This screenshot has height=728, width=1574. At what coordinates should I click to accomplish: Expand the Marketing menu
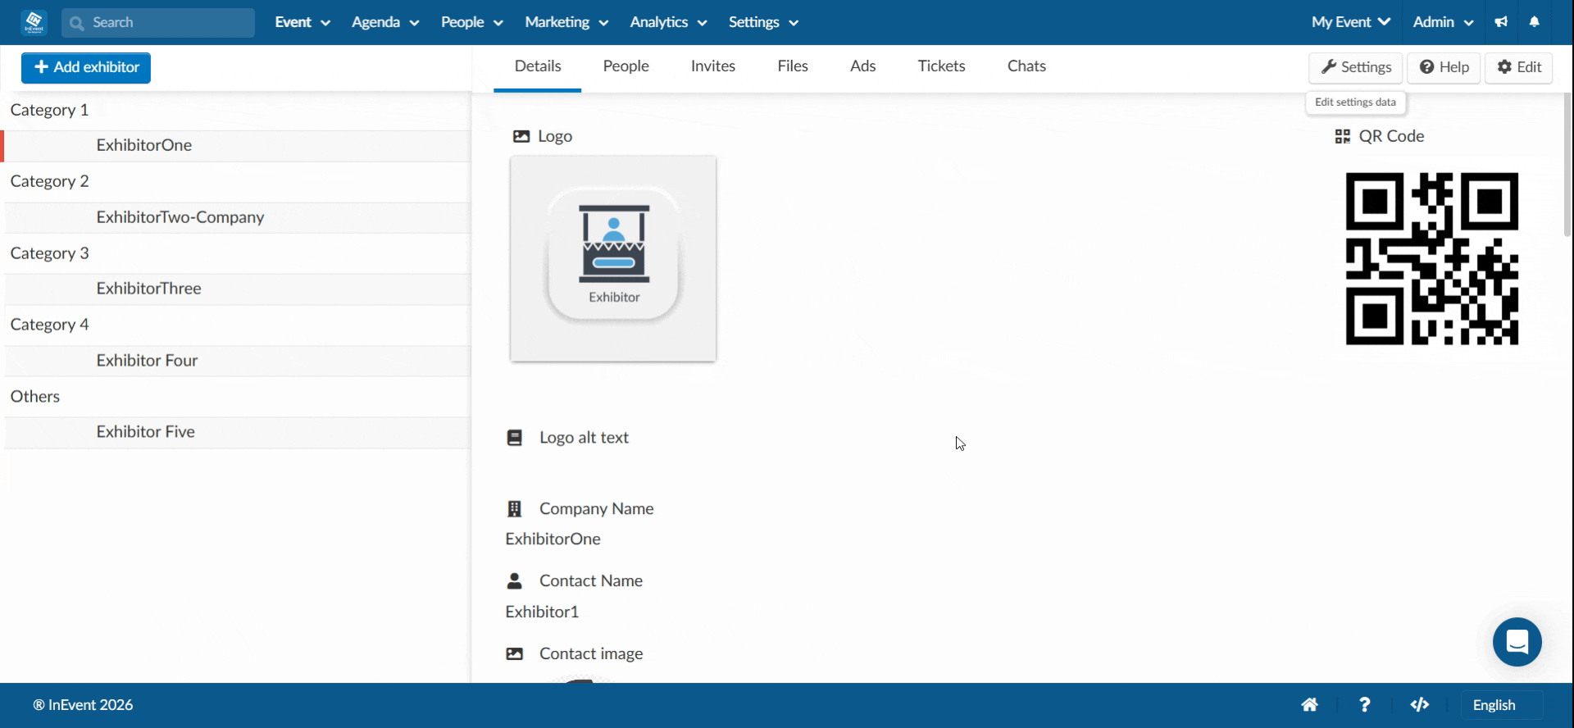[x=566, y=22]
